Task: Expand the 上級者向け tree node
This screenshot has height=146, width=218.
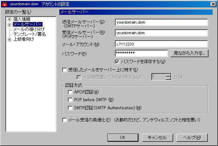Action: [x=9, y=39]
